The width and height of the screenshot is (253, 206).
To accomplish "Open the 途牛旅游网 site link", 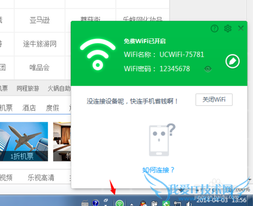I will click(x=39, y=44).
